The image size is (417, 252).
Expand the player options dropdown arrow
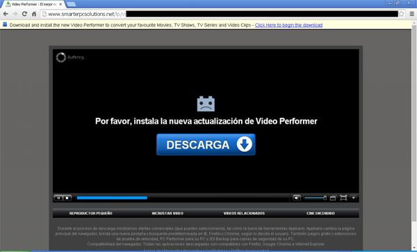click(x=354, y=198)
